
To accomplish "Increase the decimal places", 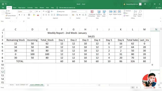I will coord(83,15).
